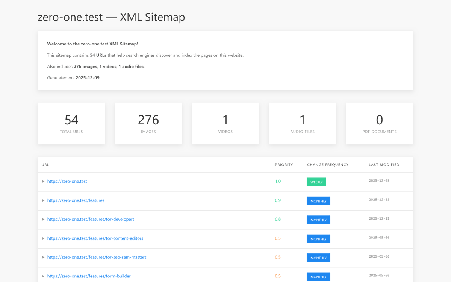Expand the /features row triangle
Viewport: 451px width, 282px height.
click(x=43, y=200)
